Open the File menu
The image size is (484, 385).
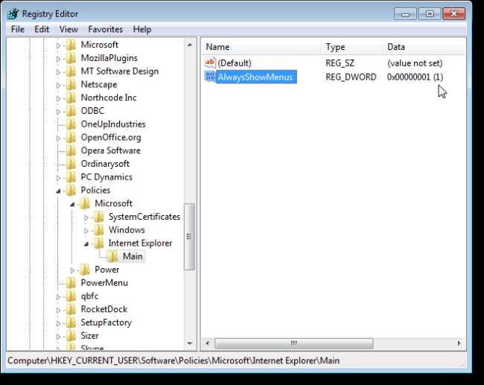[x=18, y=29]
